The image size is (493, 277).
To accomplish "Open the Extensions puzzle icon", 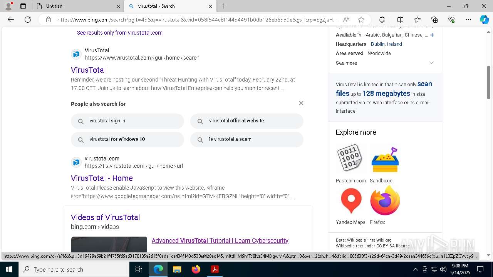I will (382, 20).
